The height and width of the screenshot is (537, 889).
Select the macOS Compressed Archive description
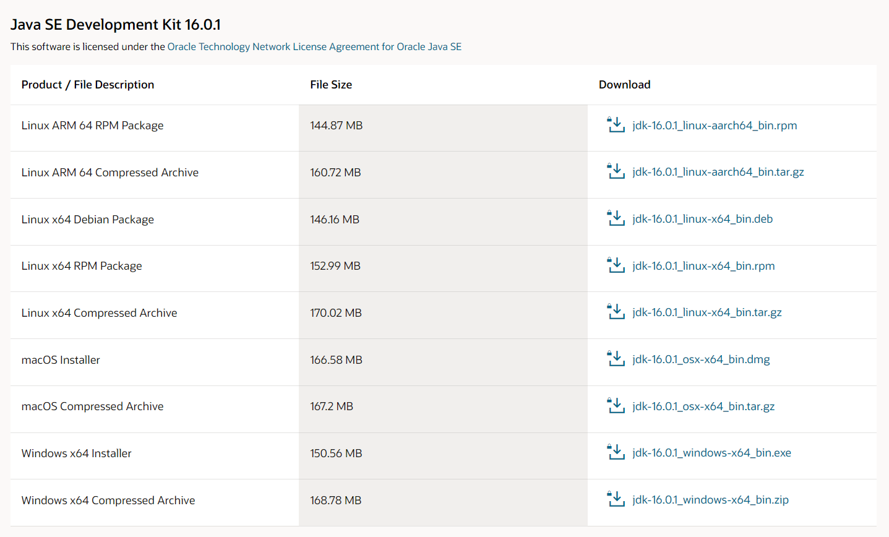click(93, 406)
